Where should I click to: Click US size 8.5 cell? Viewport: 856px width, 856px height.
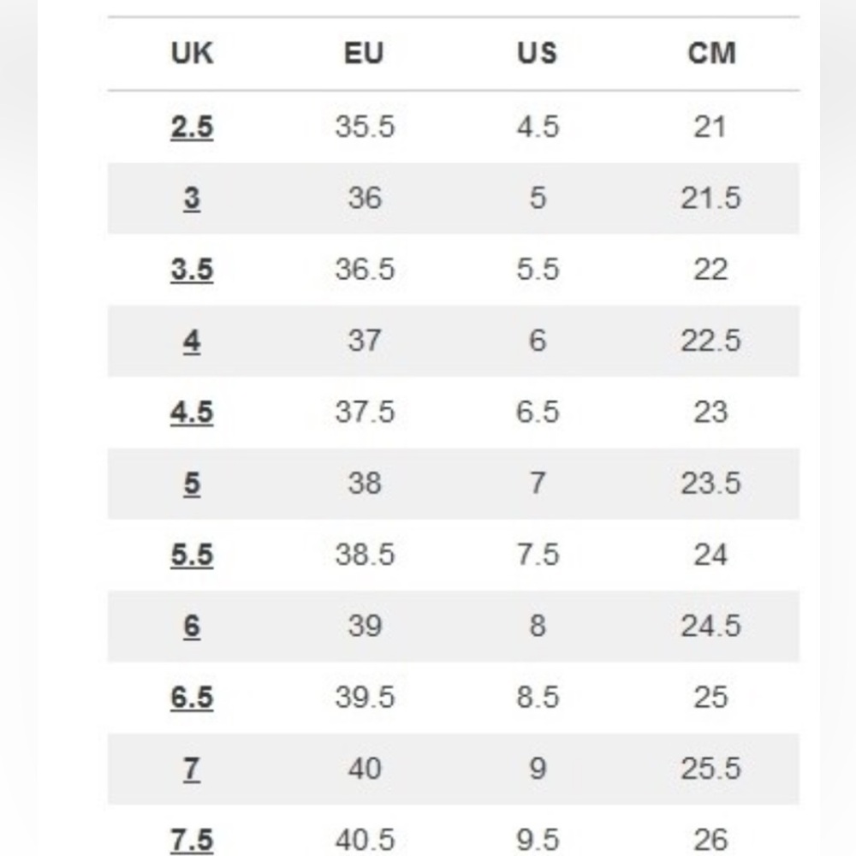[538, 698]
